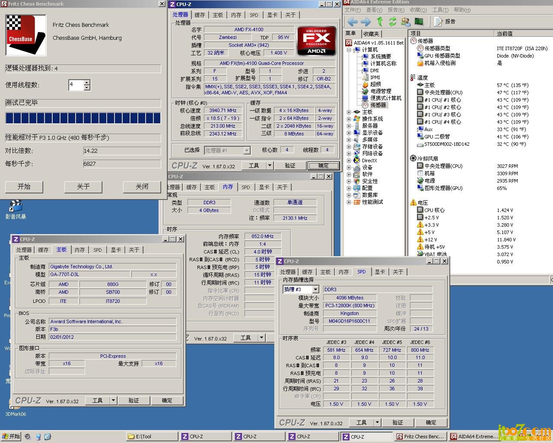
Task: Expand the 设备 node in AIDA64 tree
Action: tap(349, 167)
